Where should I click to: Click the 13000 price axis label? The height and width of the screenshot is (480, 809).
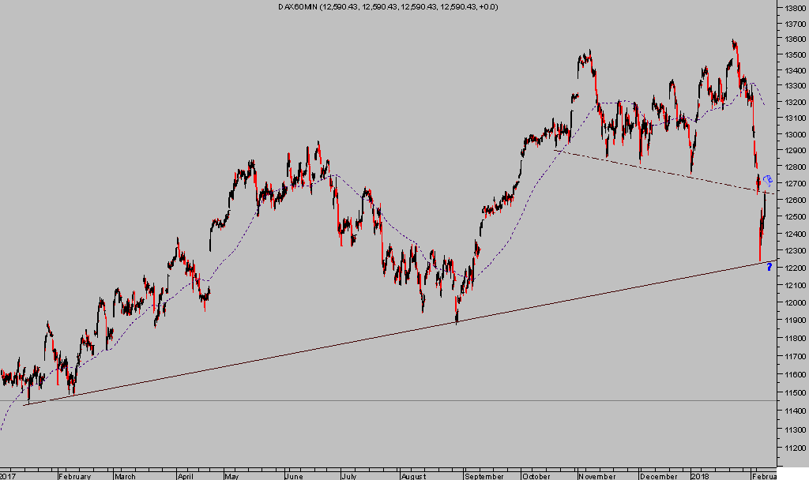794,134
